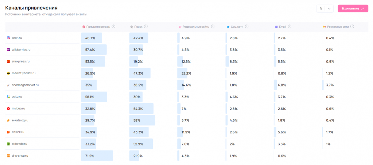373x165 pixels.
Task: Click the e-katalog.ru search share bar
Action: point(142,120)
